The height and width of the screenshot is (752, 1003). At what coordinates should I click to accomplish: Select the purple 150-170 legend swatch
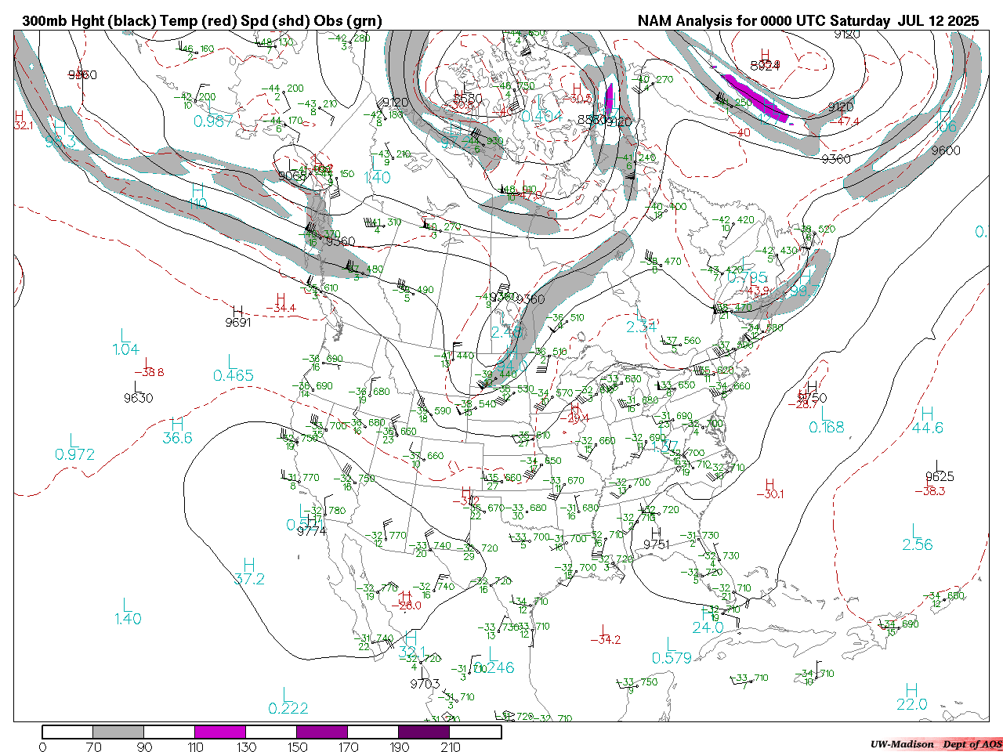coord(321,732)
